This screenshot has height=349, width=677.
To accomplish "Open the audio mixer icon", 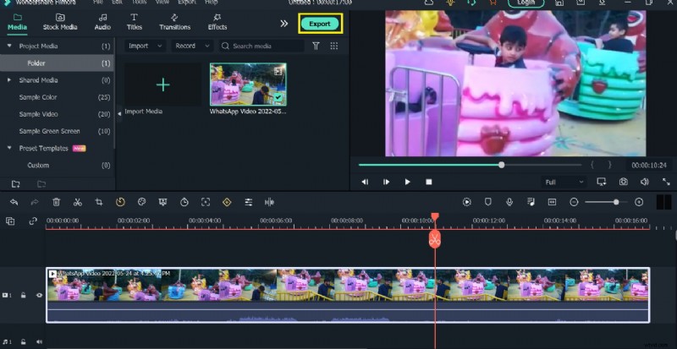I will pyautogui.click(x=531, y=202).
